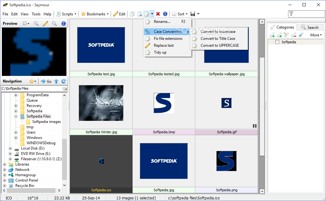Open the Help menu
326x201 pixels.
[x=47, y=14]
